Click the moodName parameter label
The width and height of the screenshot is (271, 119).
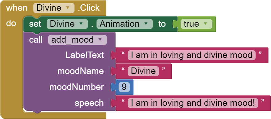[81, 71]
